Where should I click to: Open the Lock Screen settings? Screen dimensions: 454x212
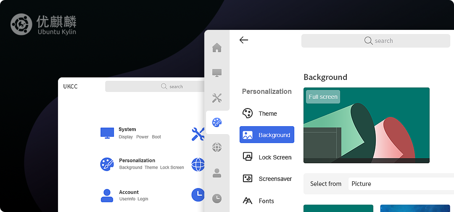pos(275,157)
